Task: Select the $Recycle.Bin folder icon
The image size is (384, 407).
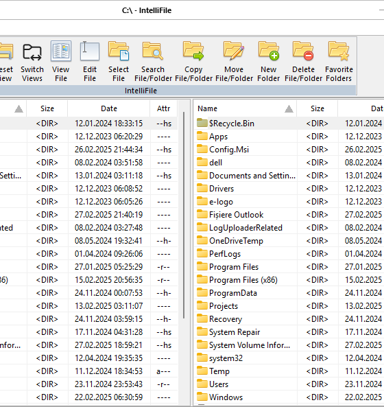Action: (x=202, y=123)
